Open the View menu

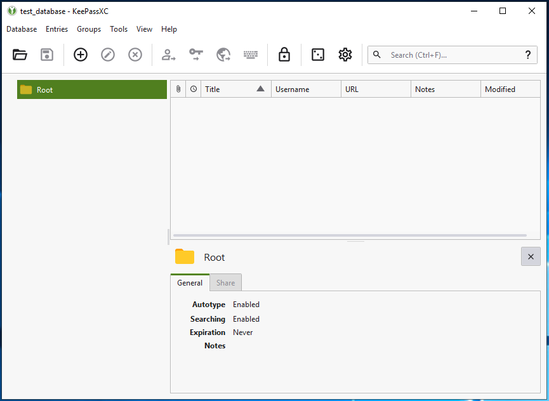[x=144, y=29]
